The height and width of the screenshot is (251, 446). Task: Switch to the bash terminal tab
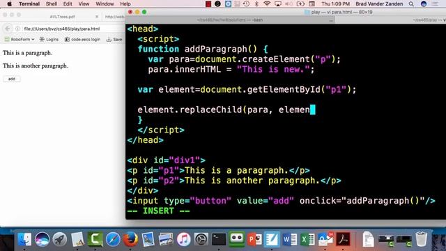230,20
